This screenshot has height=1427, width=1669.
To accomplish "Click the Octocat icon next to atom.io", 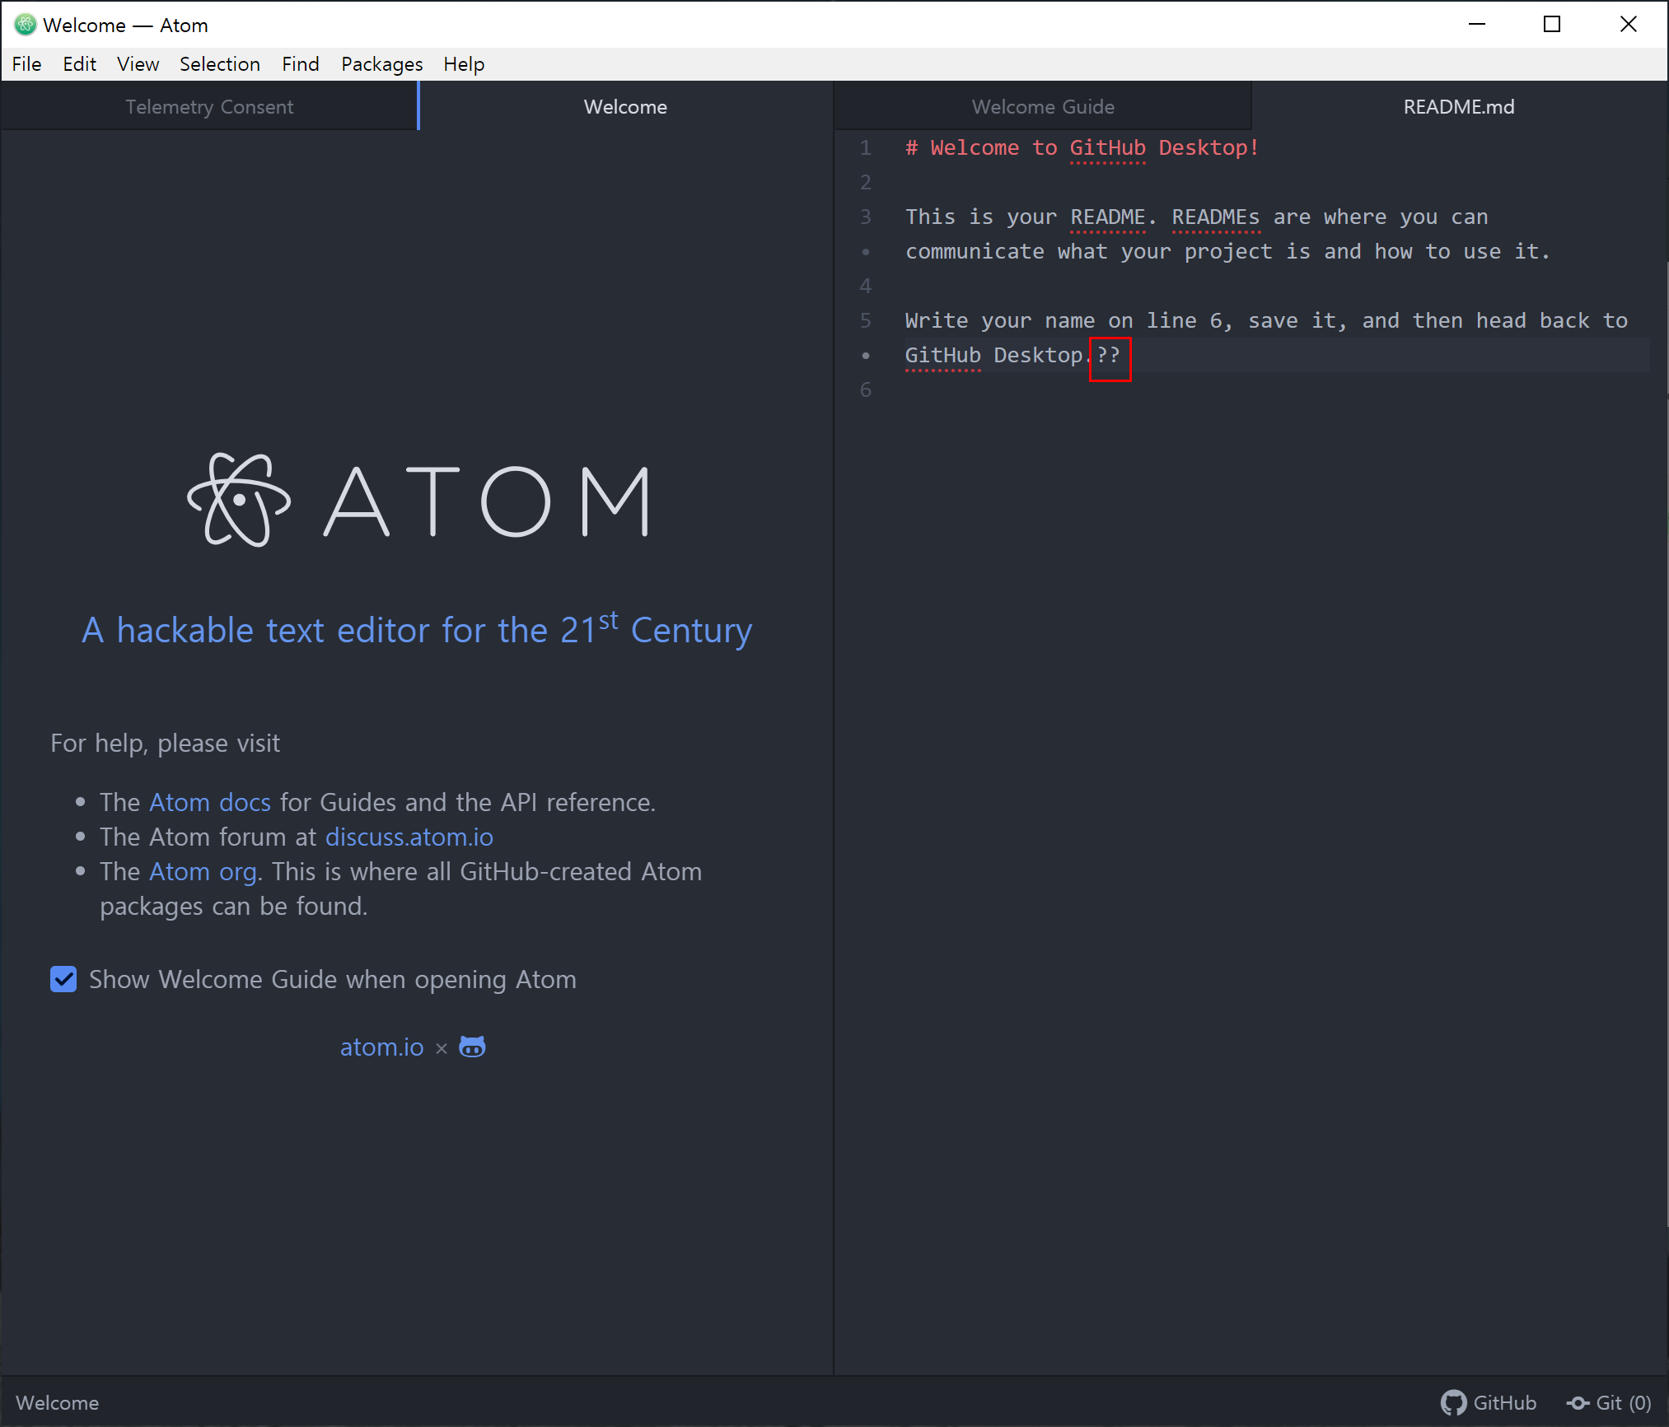I will click(x=472, y=1047).
